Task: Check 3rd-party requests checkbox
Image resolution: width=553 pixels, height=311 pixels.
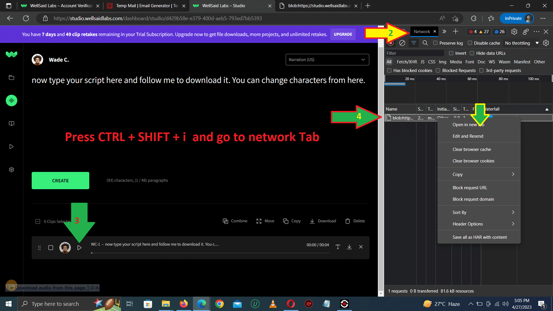Action: (x=481, y=71)
